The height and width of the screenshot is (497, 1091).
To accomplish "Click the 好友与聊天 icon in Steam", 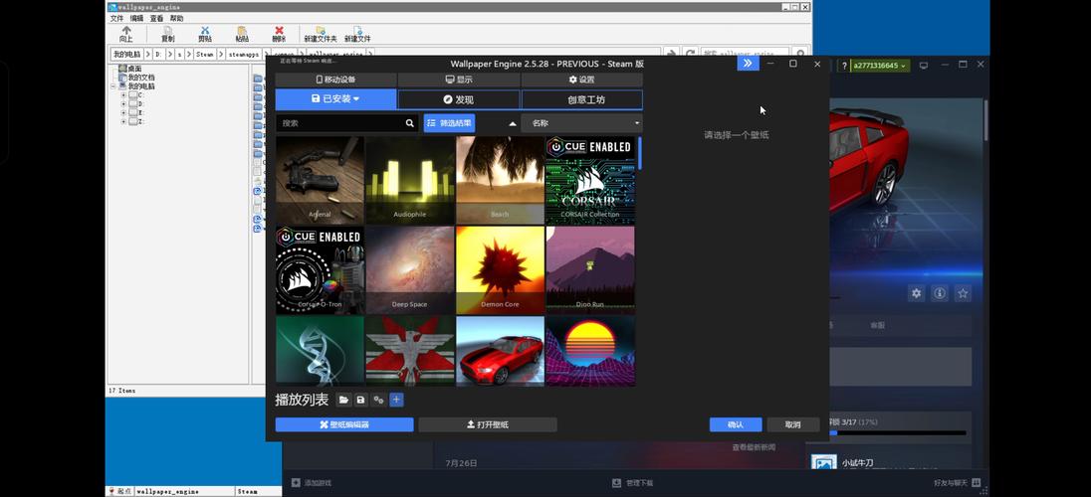I will (x=977, y=482).
